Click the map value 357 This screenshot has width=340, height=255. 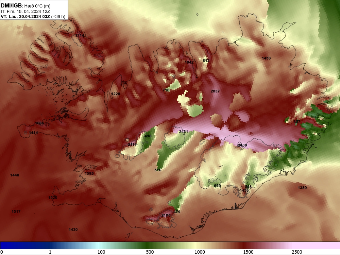point(297,122)
